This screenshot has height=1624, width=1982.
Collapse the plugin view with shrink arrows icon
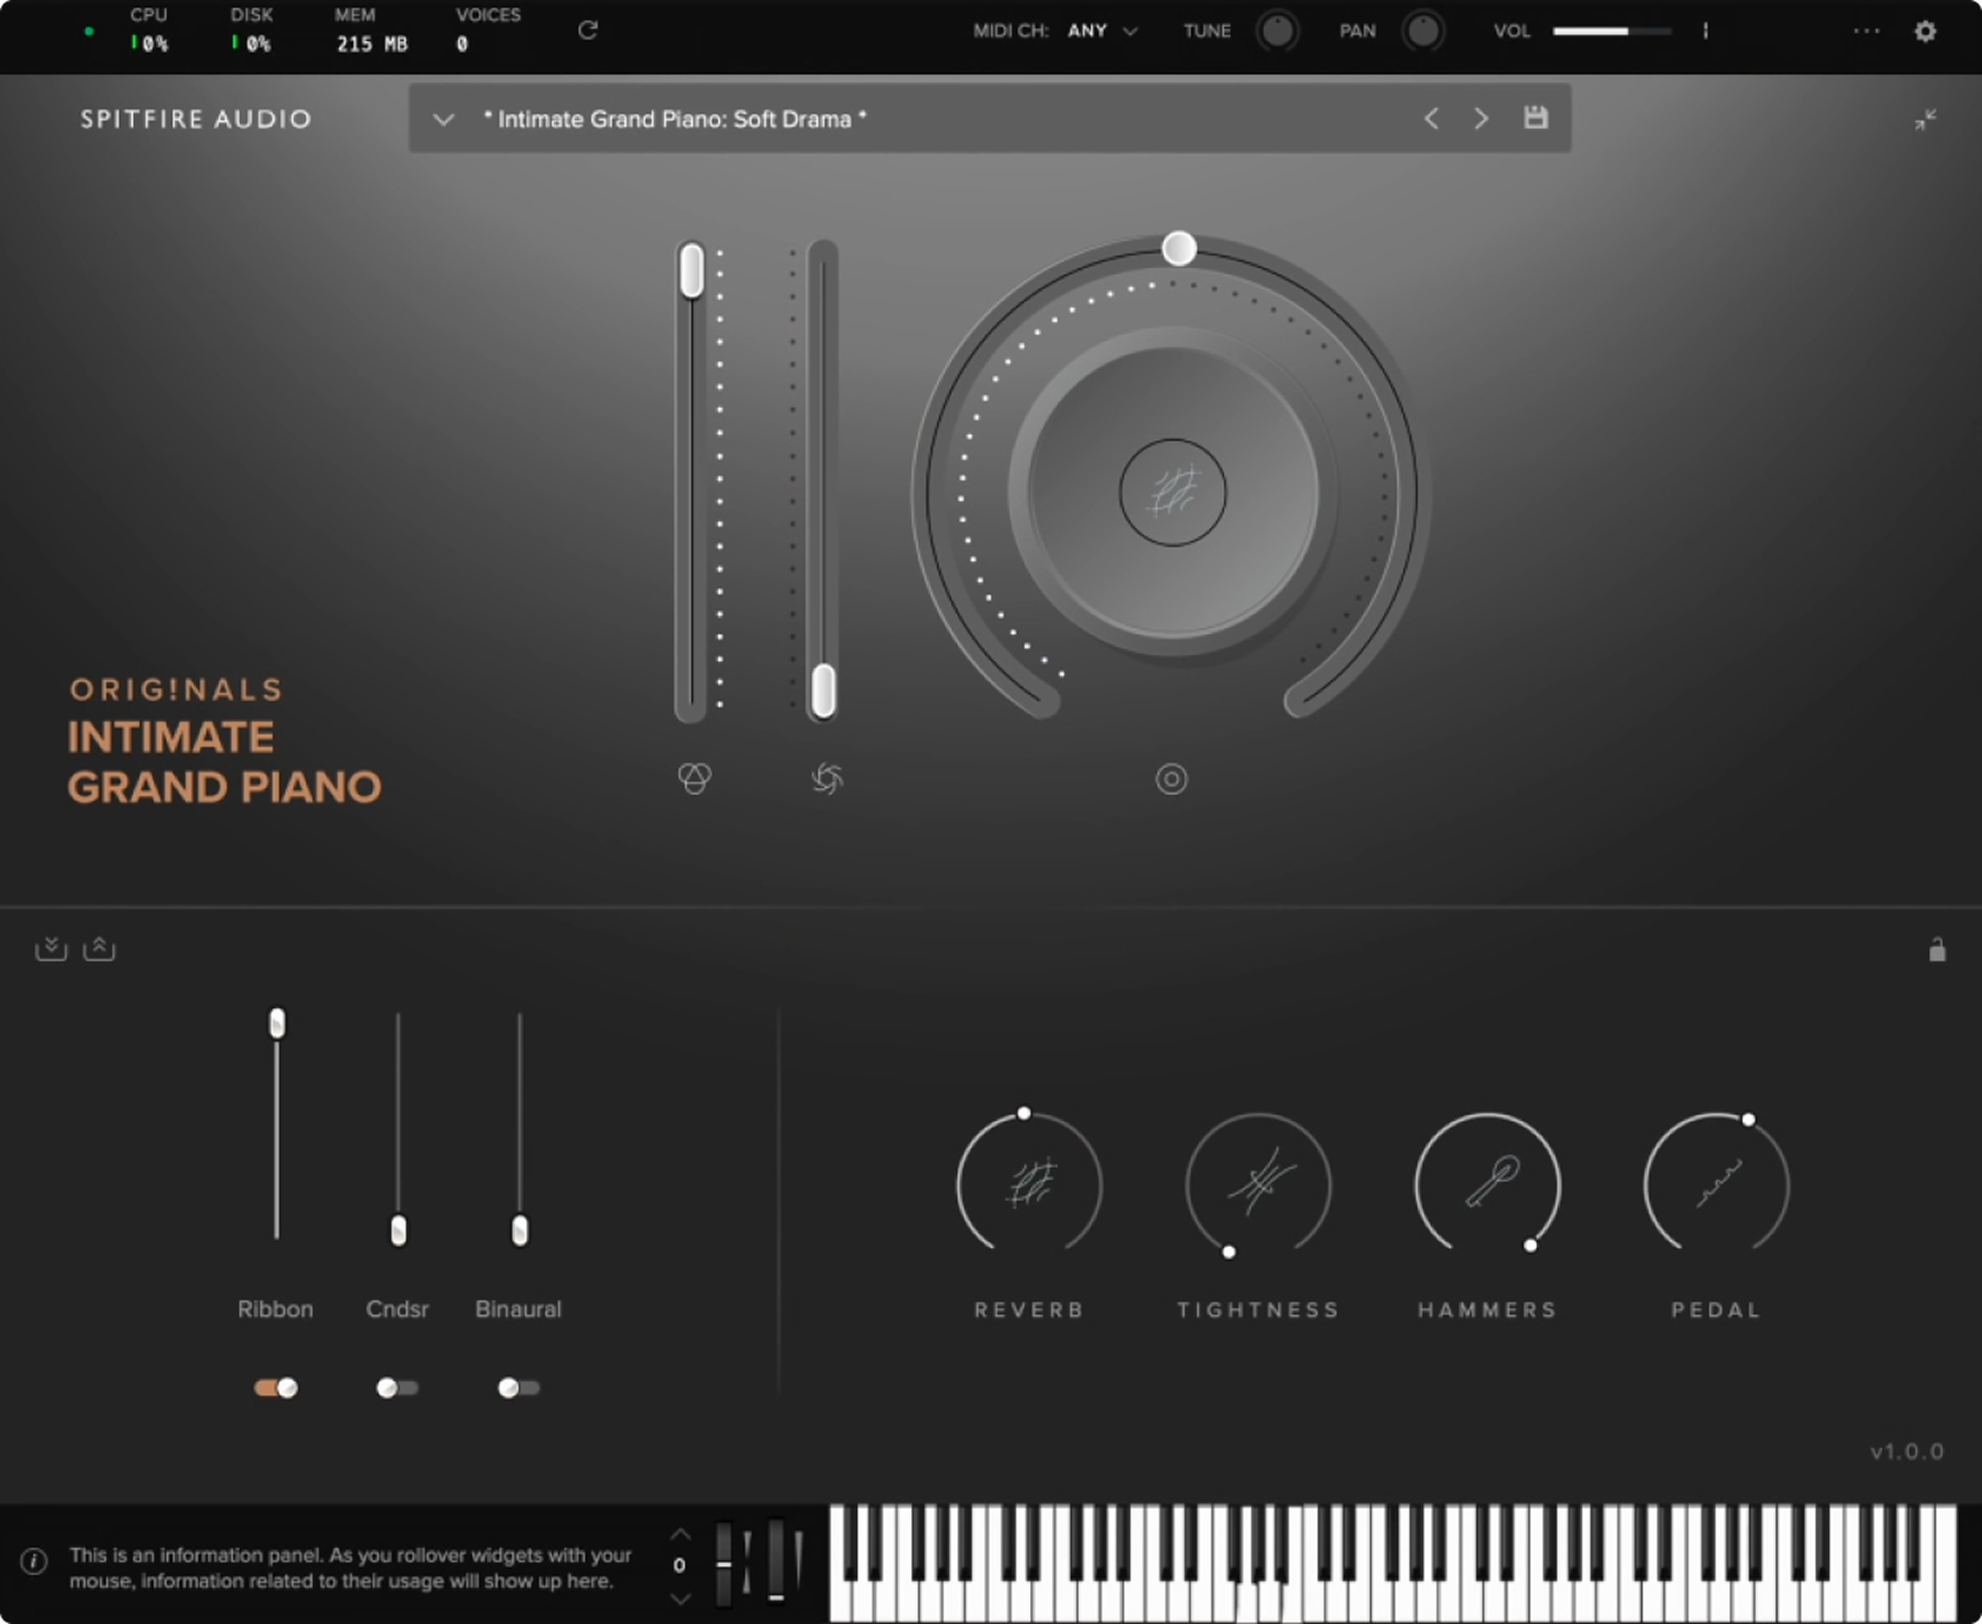(x=1925, y=120)
